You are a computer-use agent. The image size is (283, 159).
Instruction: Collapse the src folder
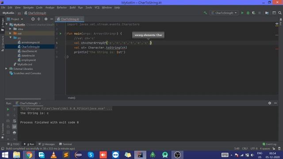(x=10, y=38)
